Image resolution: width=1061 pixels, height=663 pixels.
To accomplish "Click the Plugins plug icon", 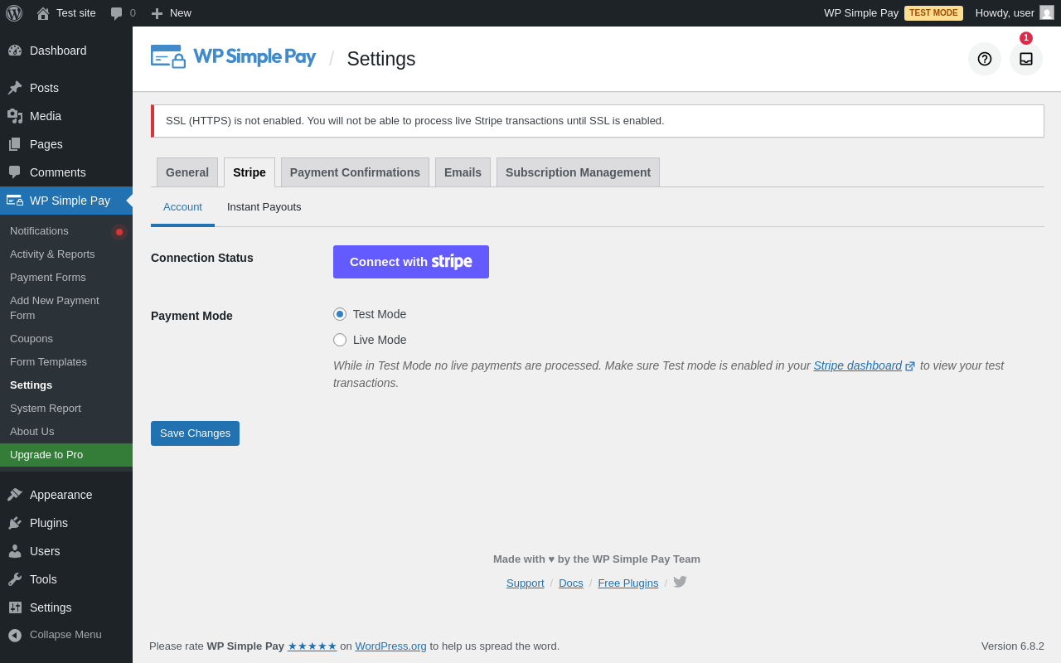I will pos(15,523).
